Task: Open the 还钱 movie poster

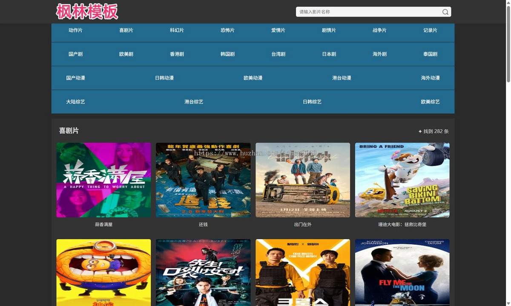Action: point(203,180)
